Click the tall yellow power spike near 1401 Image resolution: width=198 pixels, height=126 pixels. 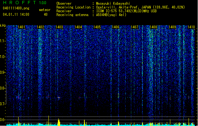coord(19,121)
